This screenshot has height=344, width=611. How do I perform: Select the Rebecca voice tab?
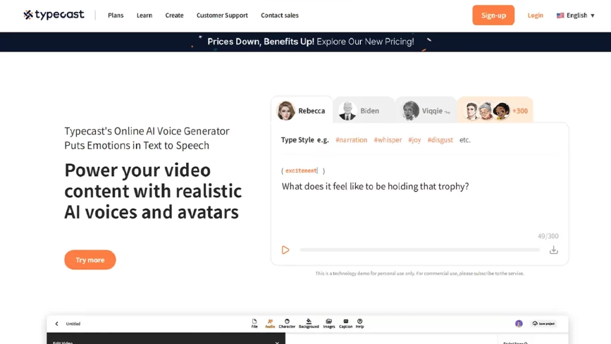tap(302, 110)
